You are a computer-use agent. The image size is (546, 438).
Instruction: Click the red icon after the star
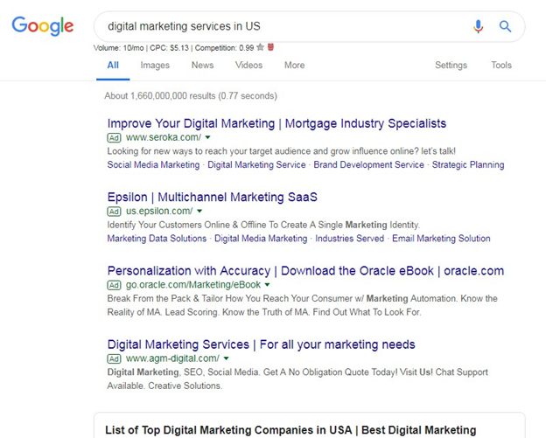coord(270,47)
